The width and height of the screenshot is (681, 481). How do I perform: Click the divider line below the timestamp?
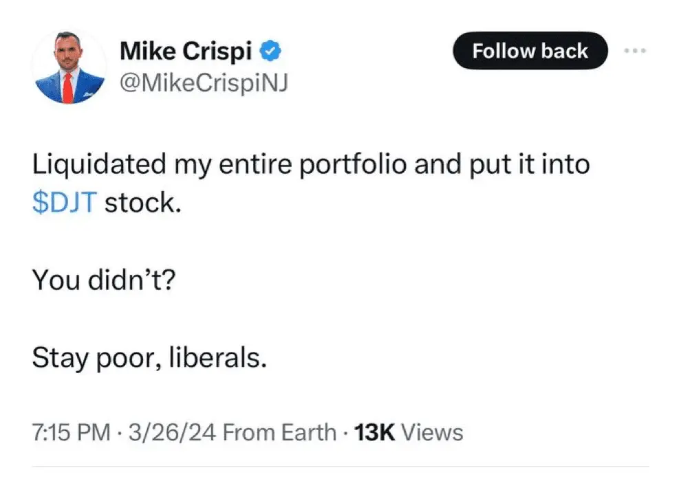340,467
